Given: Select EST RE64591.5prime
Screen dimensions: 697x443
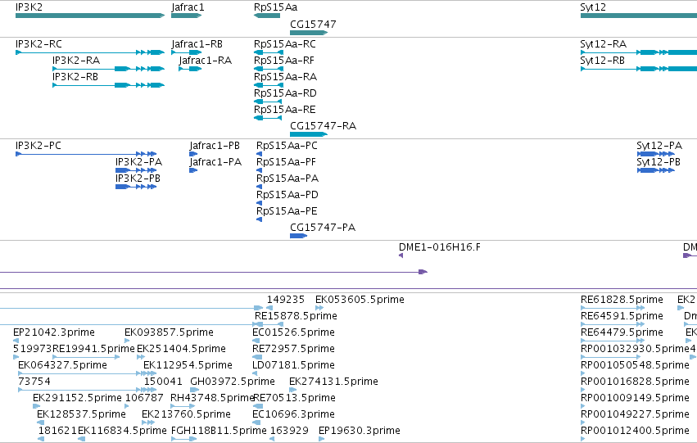Looking at the screenshot, I should [613, 324].
